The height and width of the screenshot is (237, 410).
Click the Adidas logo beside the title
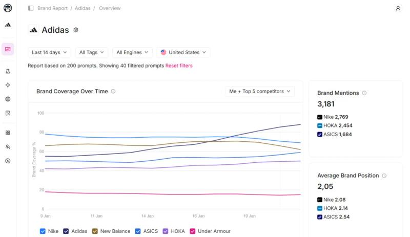[33, 30]
